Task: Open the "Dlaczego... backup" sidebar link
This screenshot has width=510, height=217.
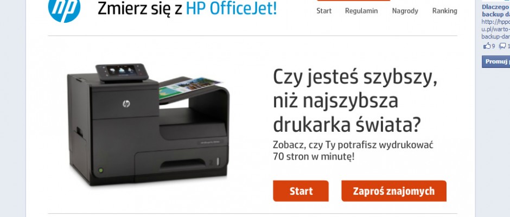Action: click(x=496, y=10)
